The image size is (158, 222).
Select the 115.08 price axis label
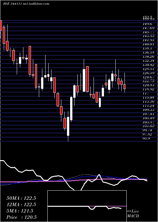[149, 98]
